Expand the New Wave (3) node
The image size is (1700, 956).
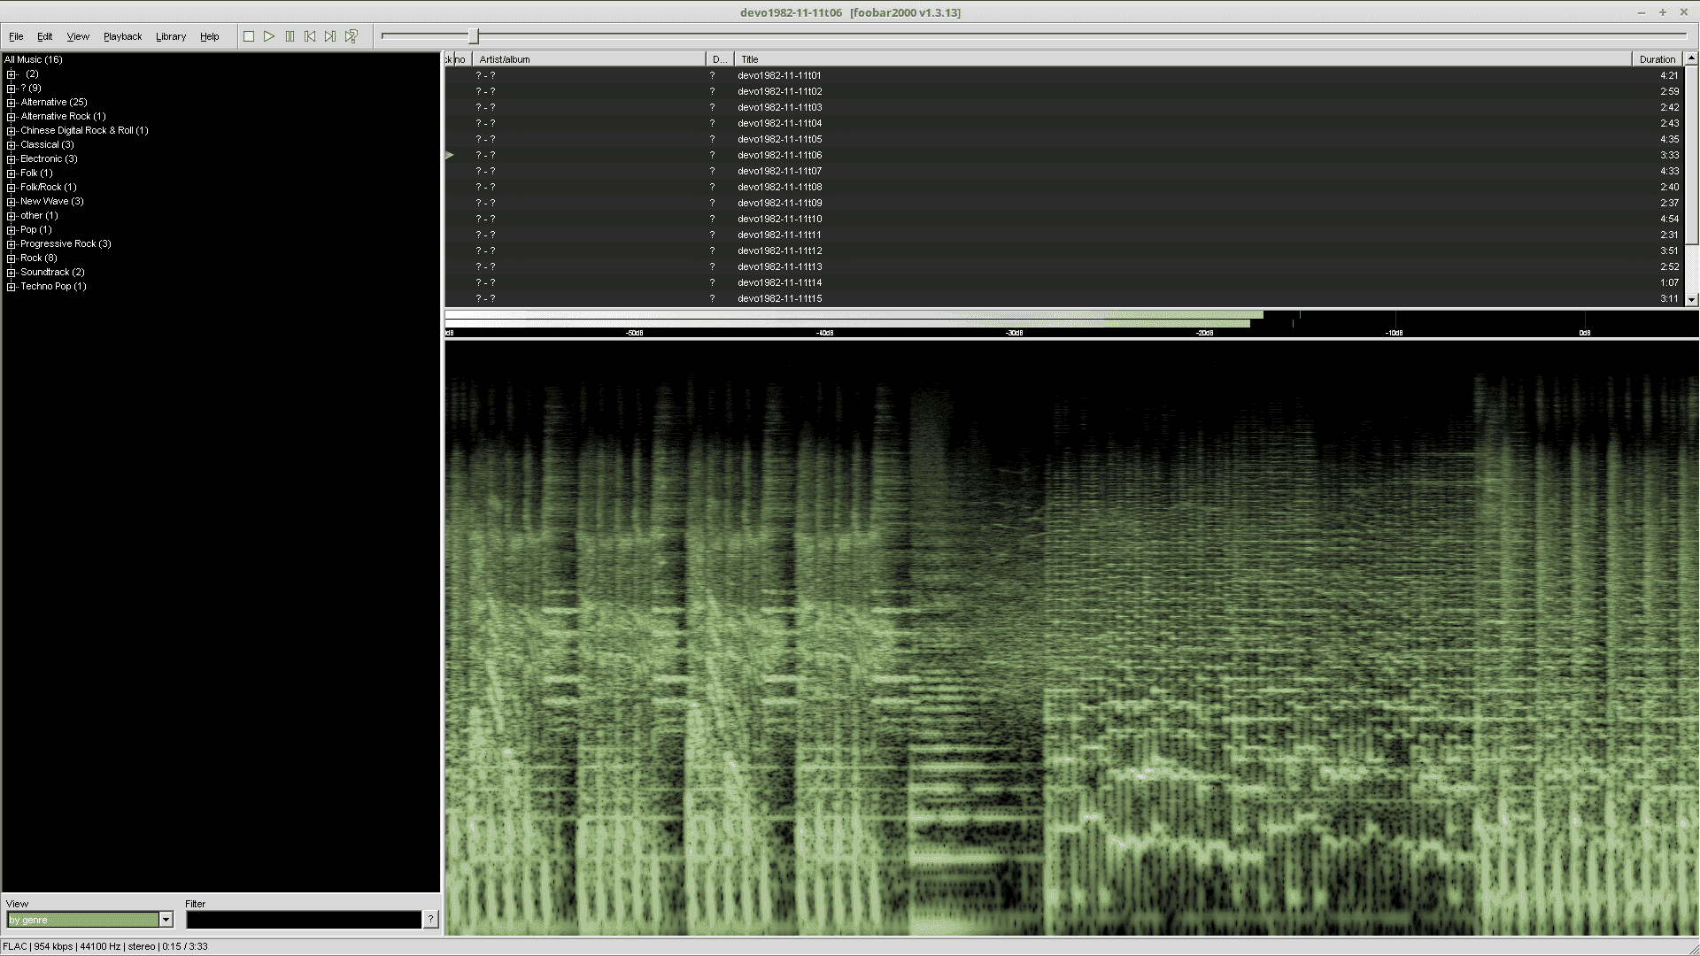12,202
